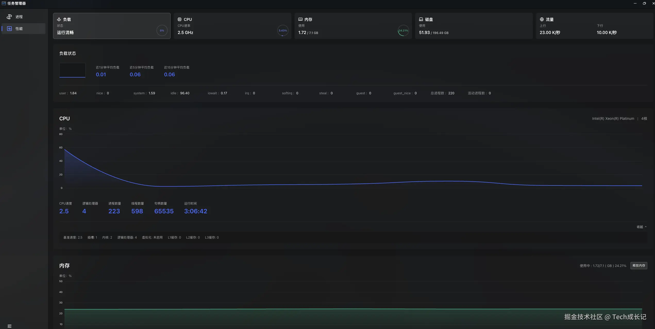The width and height of the screenshot is (655, 329).
Task: Click the 0% load circular gauge
Action: pos(162,31)
